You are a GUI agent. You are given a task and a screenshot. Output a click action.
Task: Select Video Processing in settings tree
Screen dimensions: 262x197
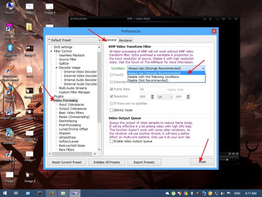(x=65, y=100)
